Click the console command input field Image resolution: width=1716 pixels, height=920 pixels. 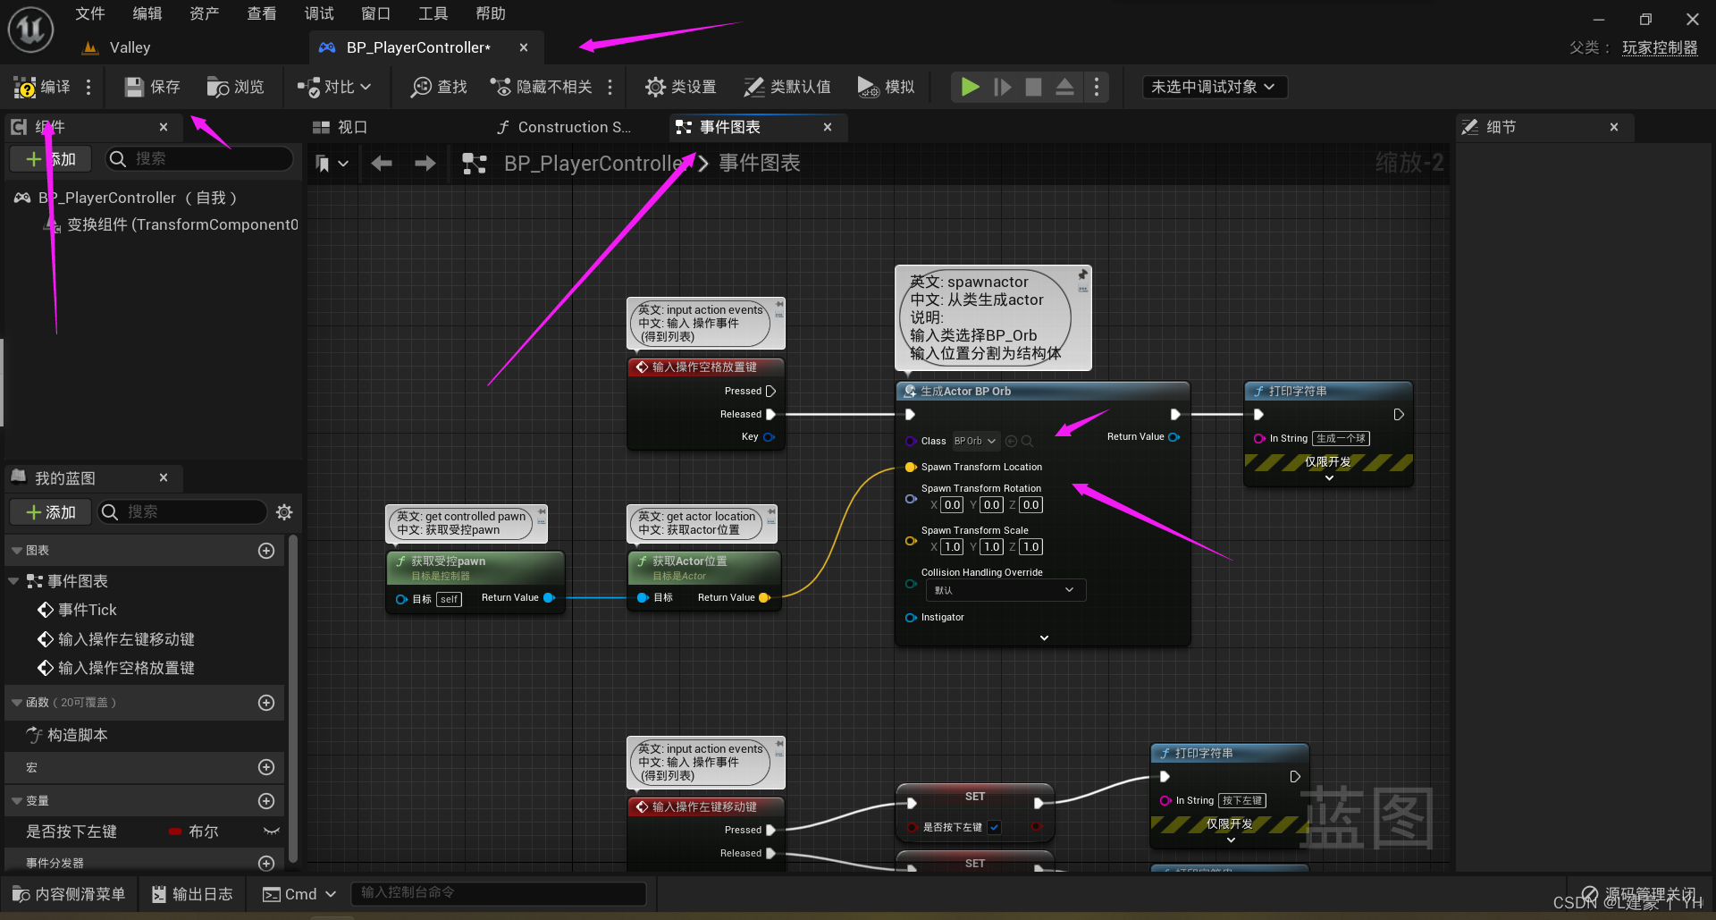pos(498,892)
